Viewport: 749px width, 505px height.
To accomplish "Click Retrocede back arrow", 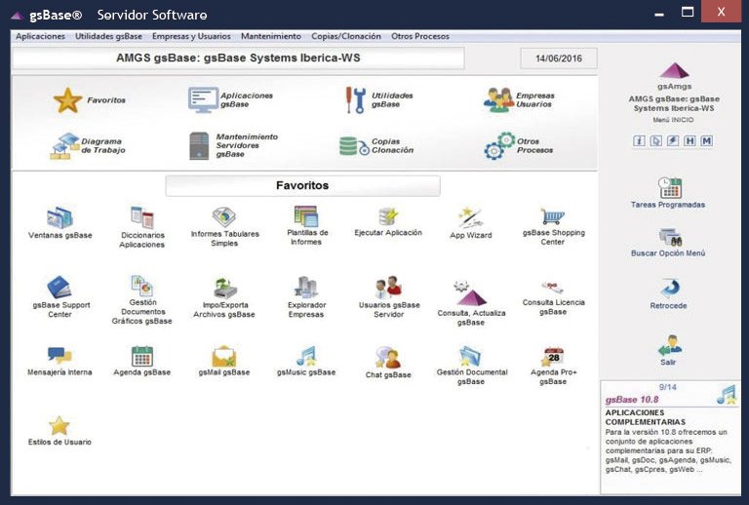I will [670, 288].
